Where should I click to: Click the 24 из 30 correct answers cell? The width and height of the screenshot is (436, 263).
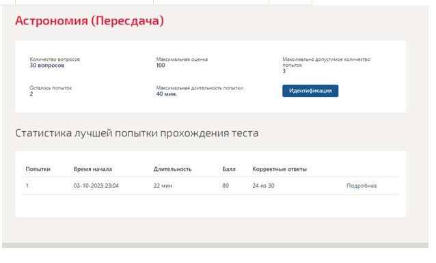click(x=263, y=186)
